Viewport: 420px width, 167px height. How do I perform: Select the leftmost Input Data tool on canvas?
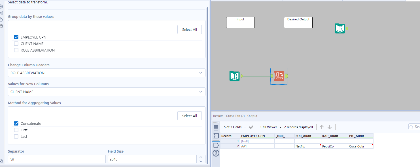point(234,76)
